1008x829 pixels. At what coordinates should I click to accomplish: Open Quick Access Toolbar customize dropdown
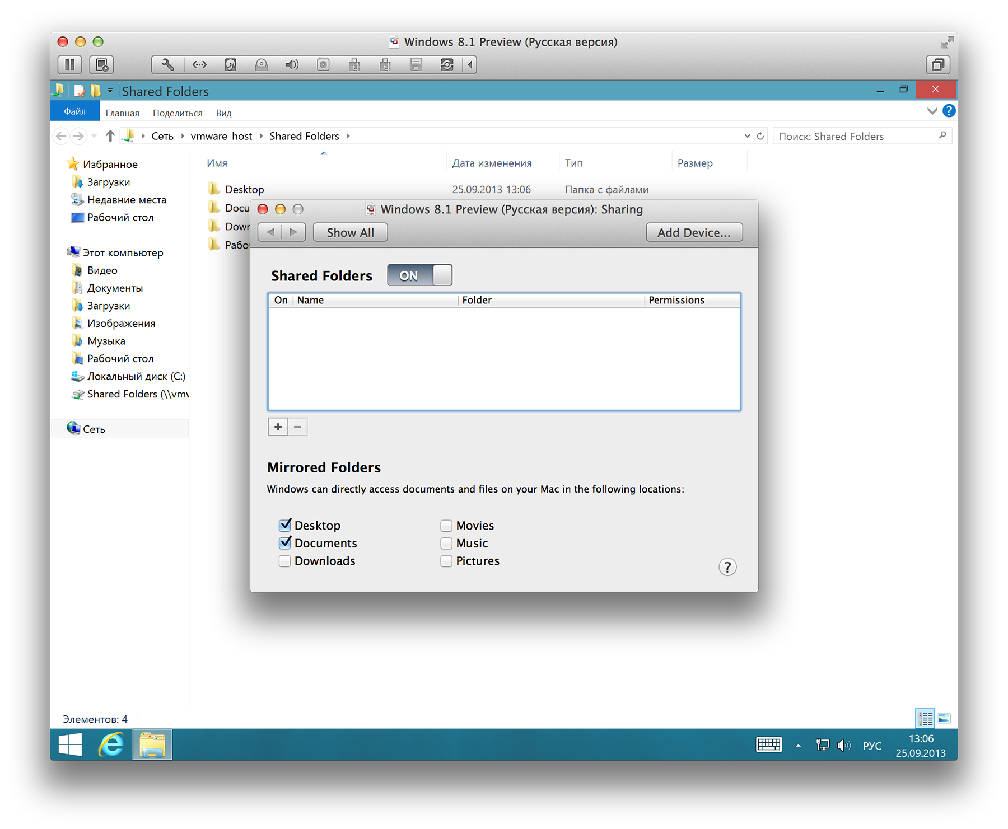click(x=110, y=91)
